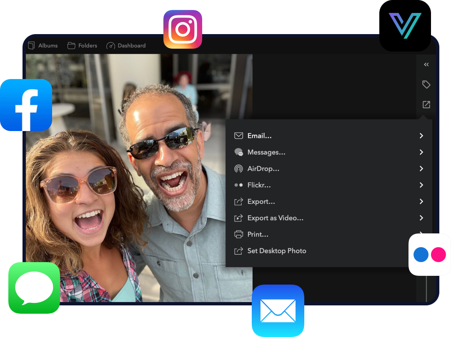Screen dimensions: 451x337
Task: Click the AirDrop icon in the share menu
Action: coord(238,168)
